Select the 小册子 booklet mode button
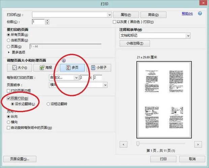The image size is (209, 168). click(99, 68)
